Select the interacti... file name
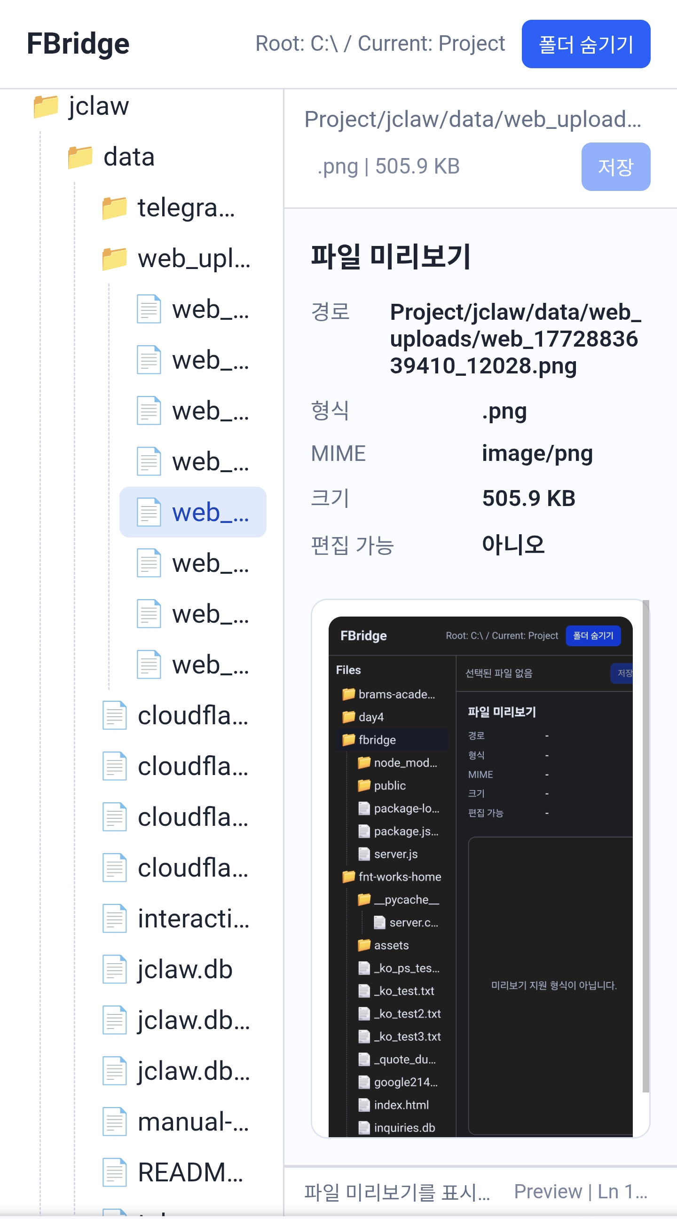 tap(193, 919)
